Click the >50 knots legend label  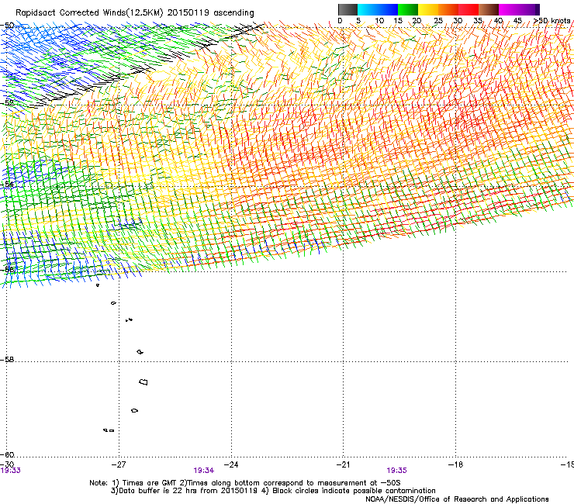pos(552,21)
